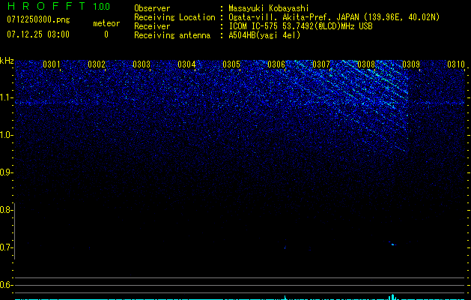Click the meteor count value 0
This screenshot has width=471, height=300.
[x=106, y=34]
